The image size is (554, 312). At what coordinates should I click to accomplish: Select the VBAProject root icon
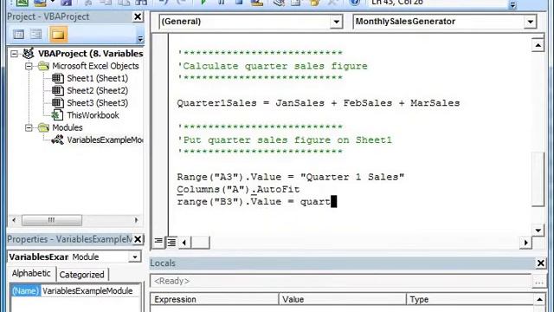coord(28,54)
